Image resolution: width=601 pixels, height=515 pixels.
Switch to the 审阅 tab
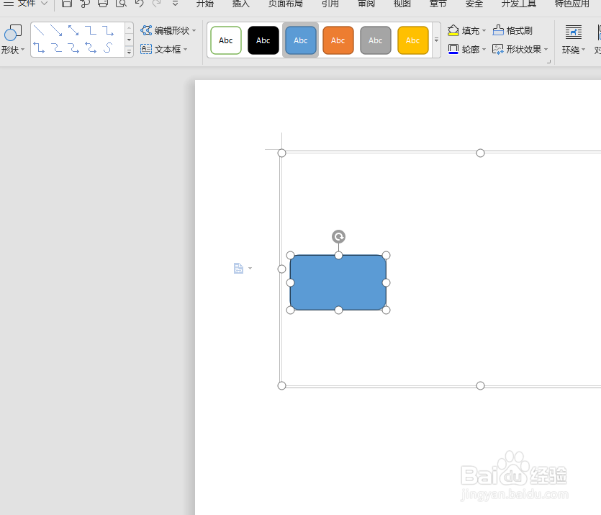(366, 4)
